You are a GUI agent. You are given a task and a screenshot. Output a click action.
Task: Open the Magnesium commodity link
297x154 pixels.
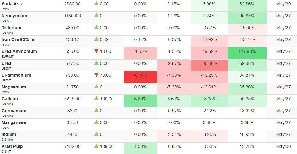coord(14,87)
